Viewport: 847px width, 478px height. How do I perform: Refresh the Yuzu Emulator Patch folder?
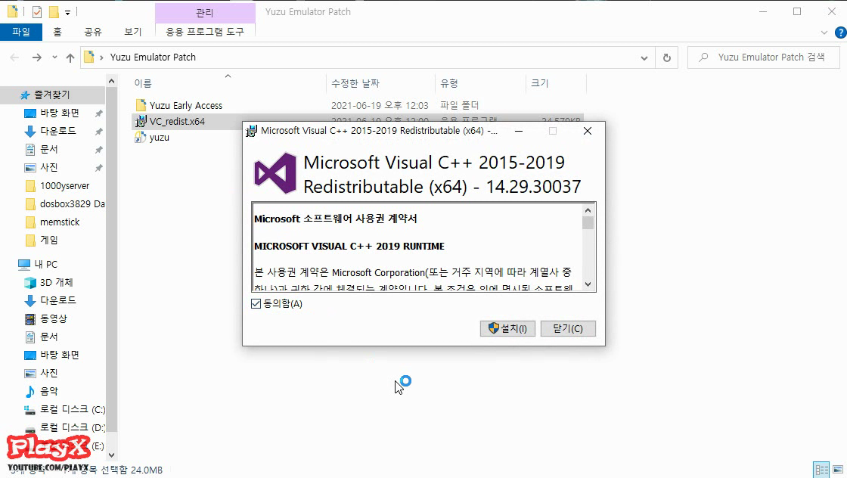pos(666,57)
